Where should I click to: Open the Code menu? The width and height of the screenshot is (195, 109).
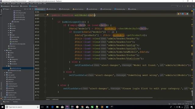18,3
